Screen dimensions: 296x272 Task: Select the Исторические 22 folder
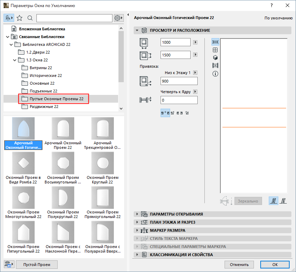pyautogui.click(x=46, y=75)
